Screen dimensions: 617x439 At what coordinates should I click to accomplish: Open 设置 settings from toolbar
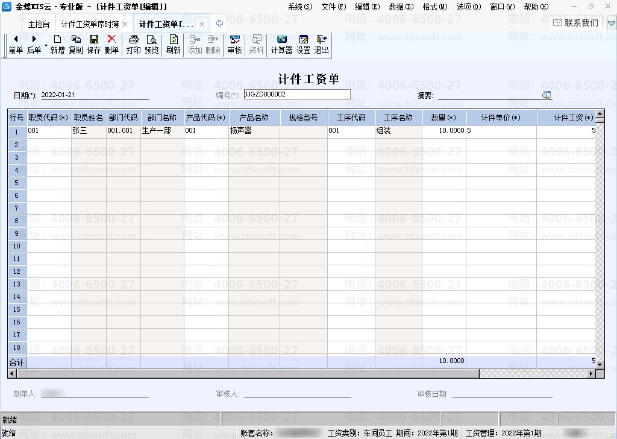[x=304, y=44]
